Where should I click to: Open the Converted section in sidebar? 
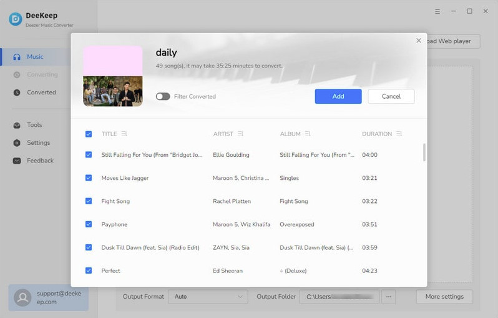coord(36,92)
